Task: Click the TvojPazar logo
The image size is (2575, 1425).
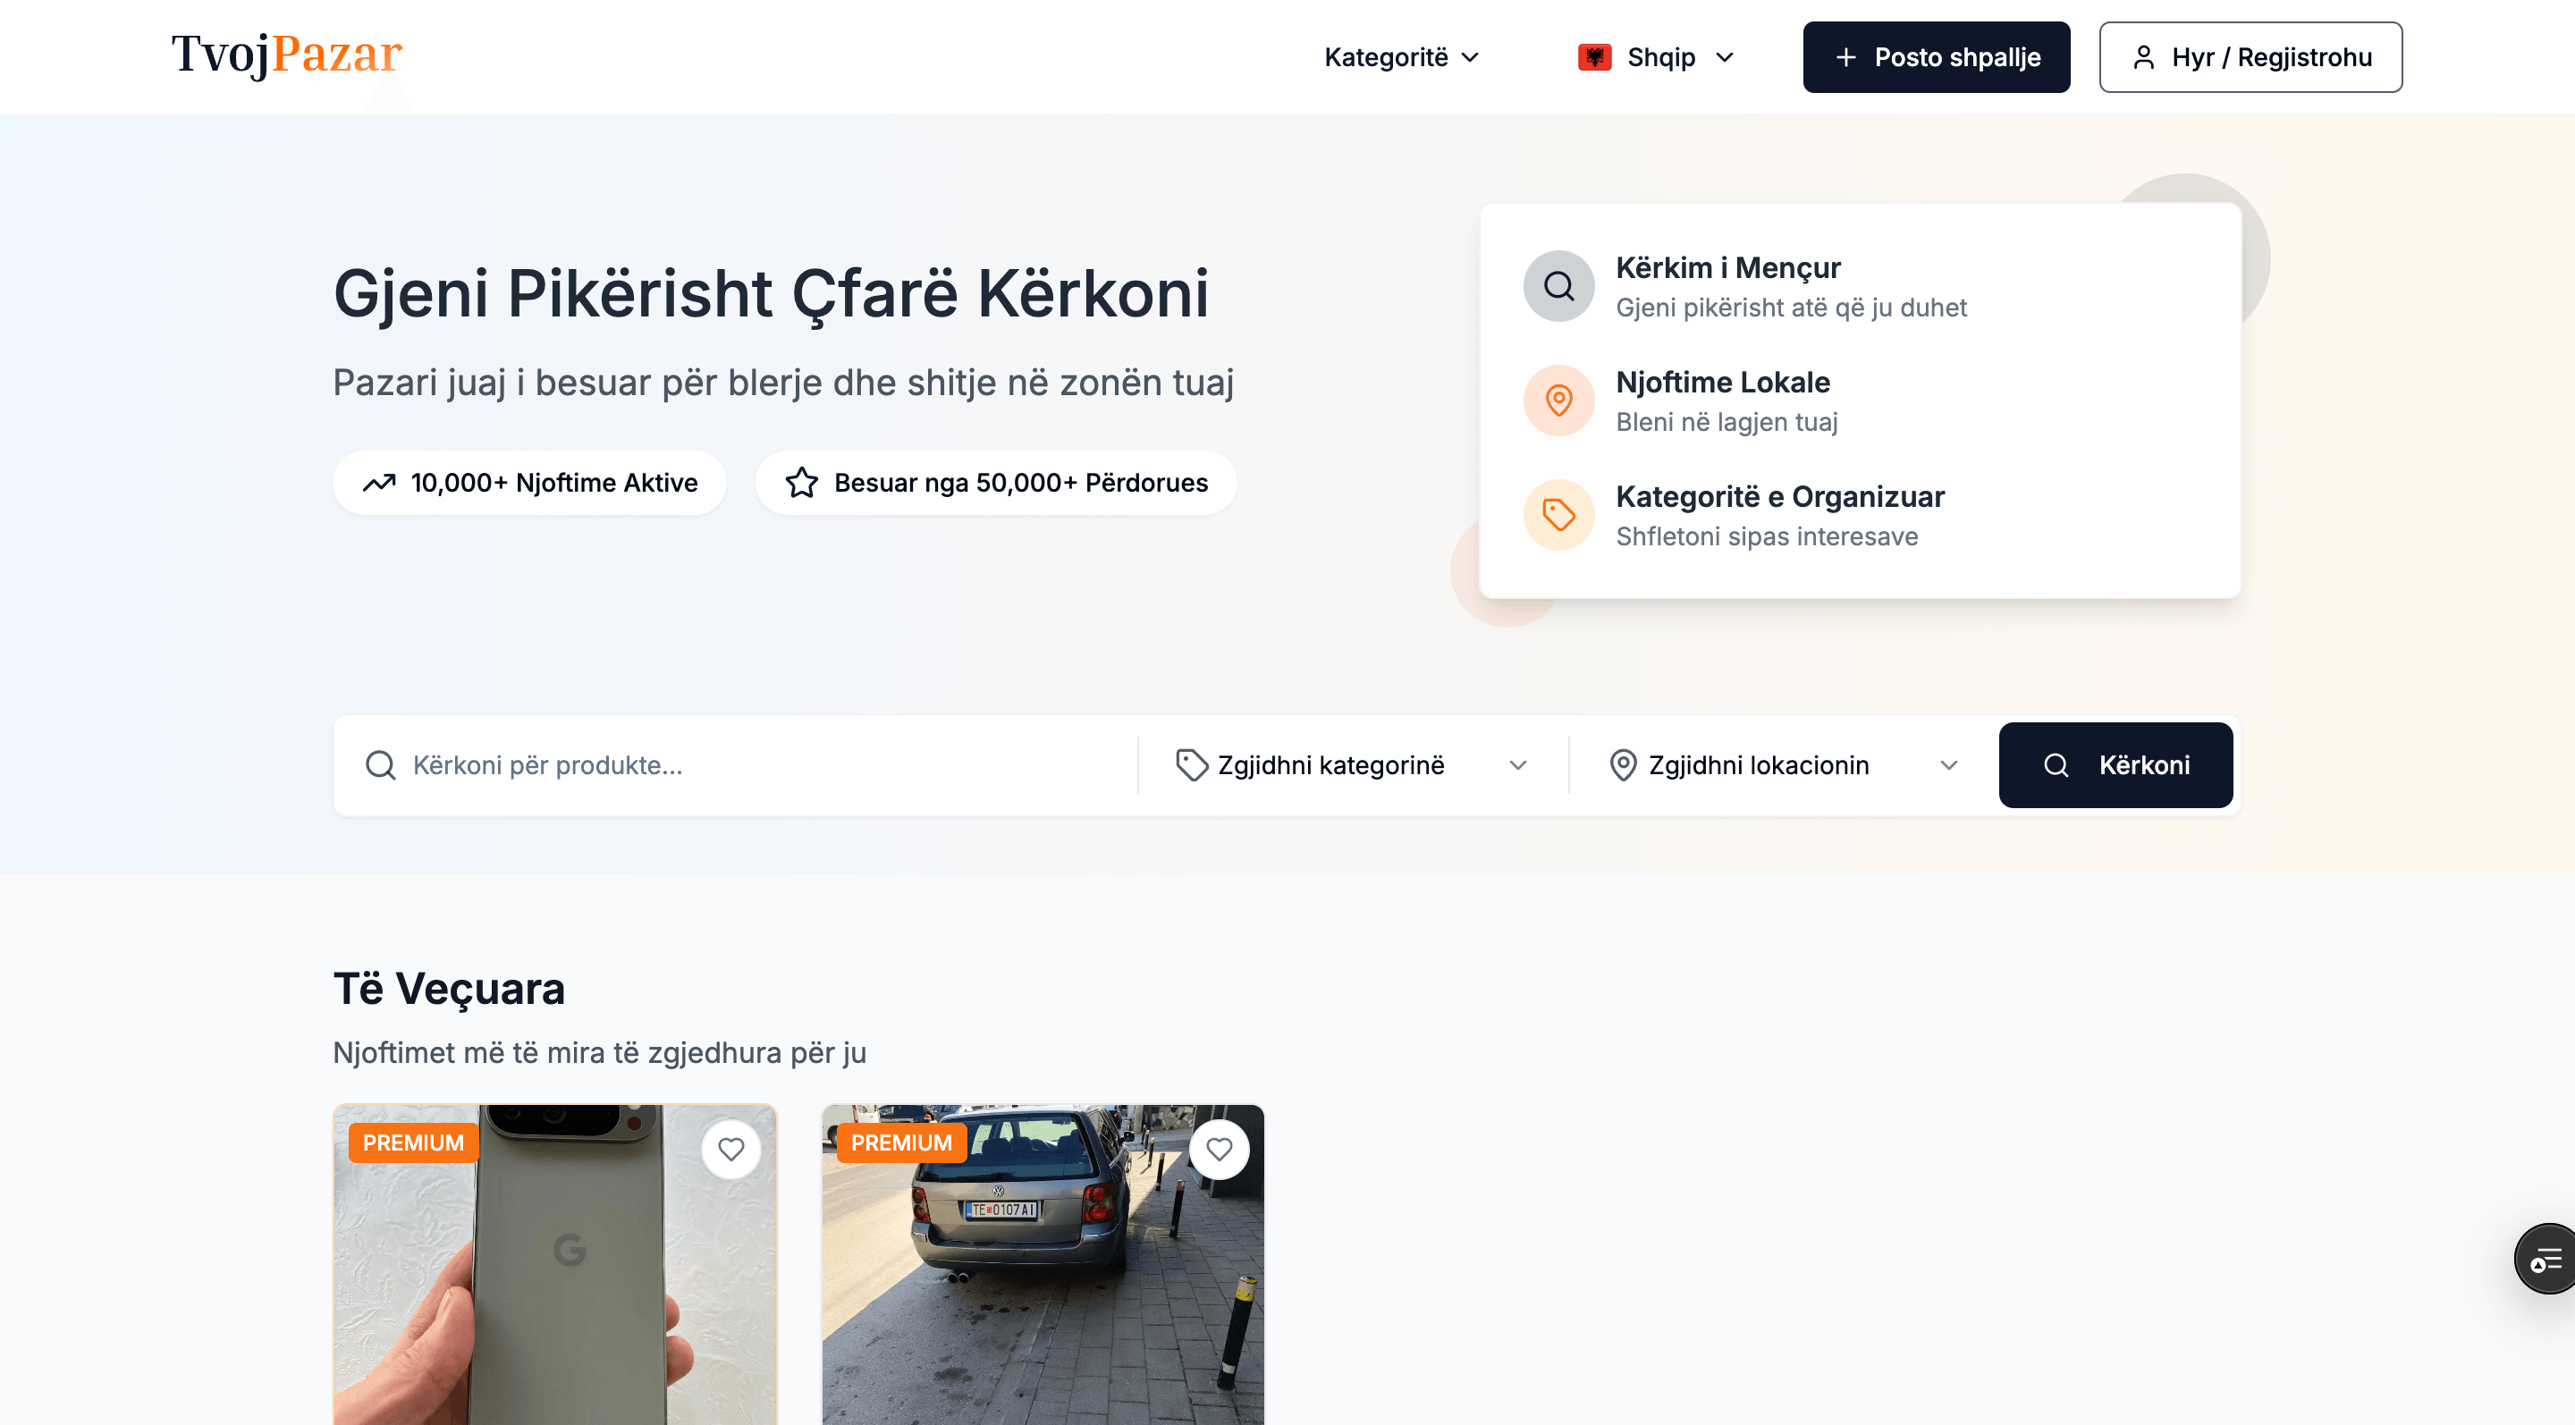Action: tap(287, 54)
